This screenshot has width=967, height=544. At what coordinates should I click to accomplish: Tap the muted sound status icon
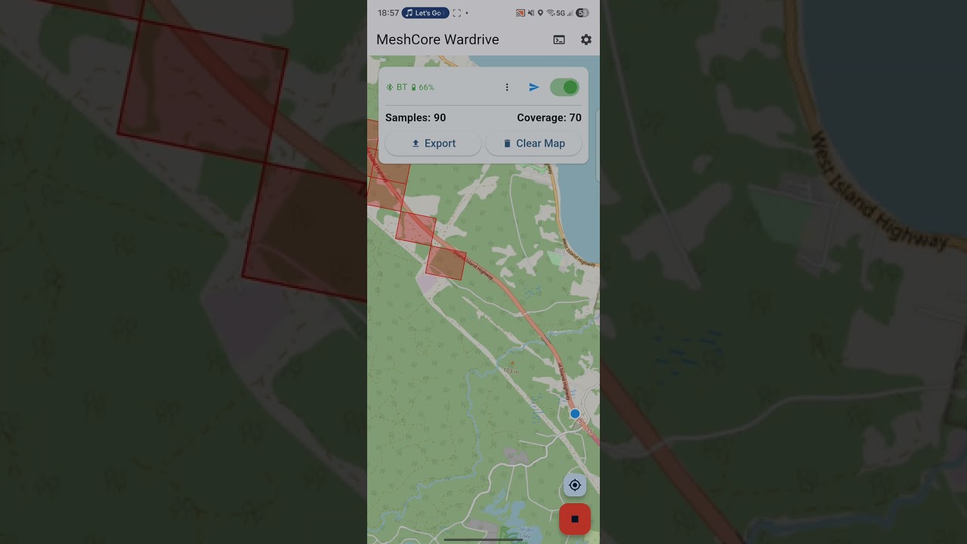click(x=531, y=13)
